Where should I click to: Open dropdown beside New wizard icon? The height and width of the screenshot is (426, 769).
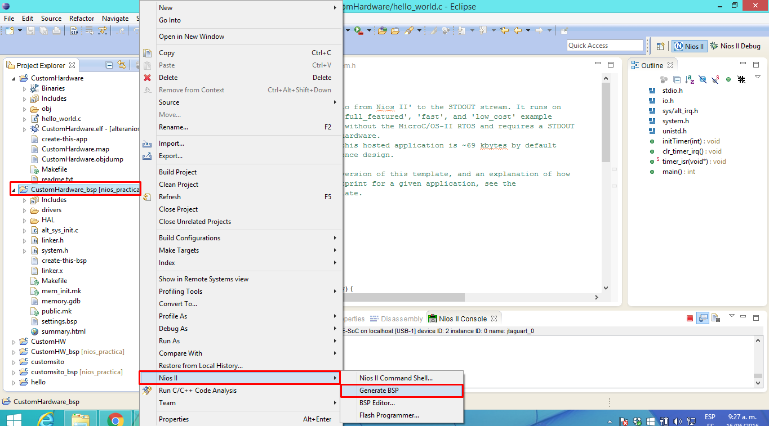pos(19,30)
